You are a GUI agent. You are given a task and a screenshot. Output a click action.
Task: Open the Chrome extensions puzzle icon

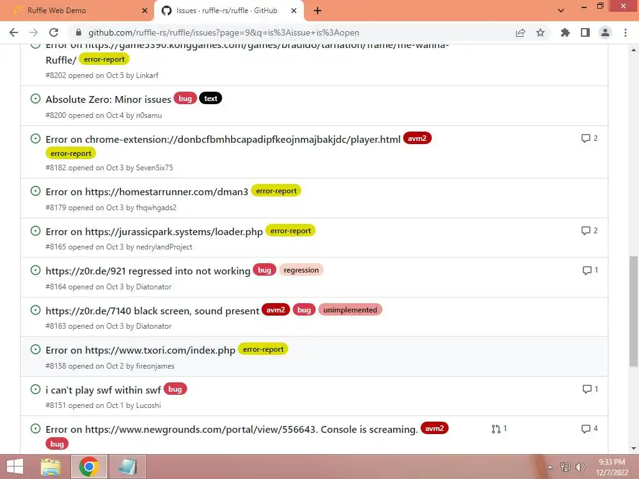[565, 32]
